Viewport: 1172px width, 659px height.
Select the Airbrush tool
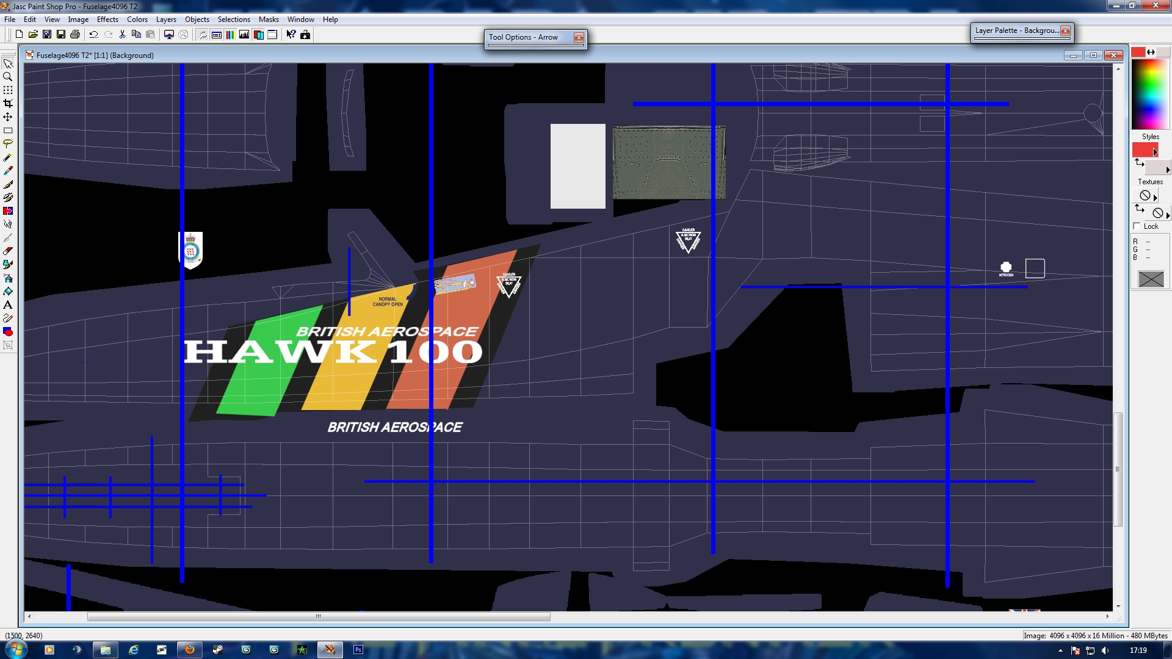tap(8, 278)
